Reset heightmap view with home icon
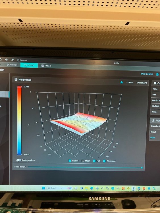 pos(122,82)
